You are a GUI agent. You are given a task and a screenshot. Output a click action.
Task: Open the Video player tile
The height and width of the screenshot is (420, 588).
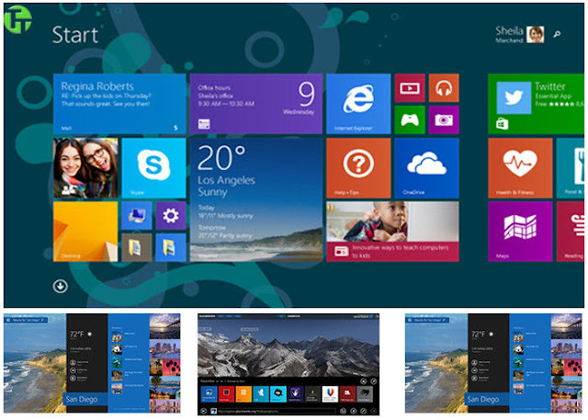(x=410, y=88)
